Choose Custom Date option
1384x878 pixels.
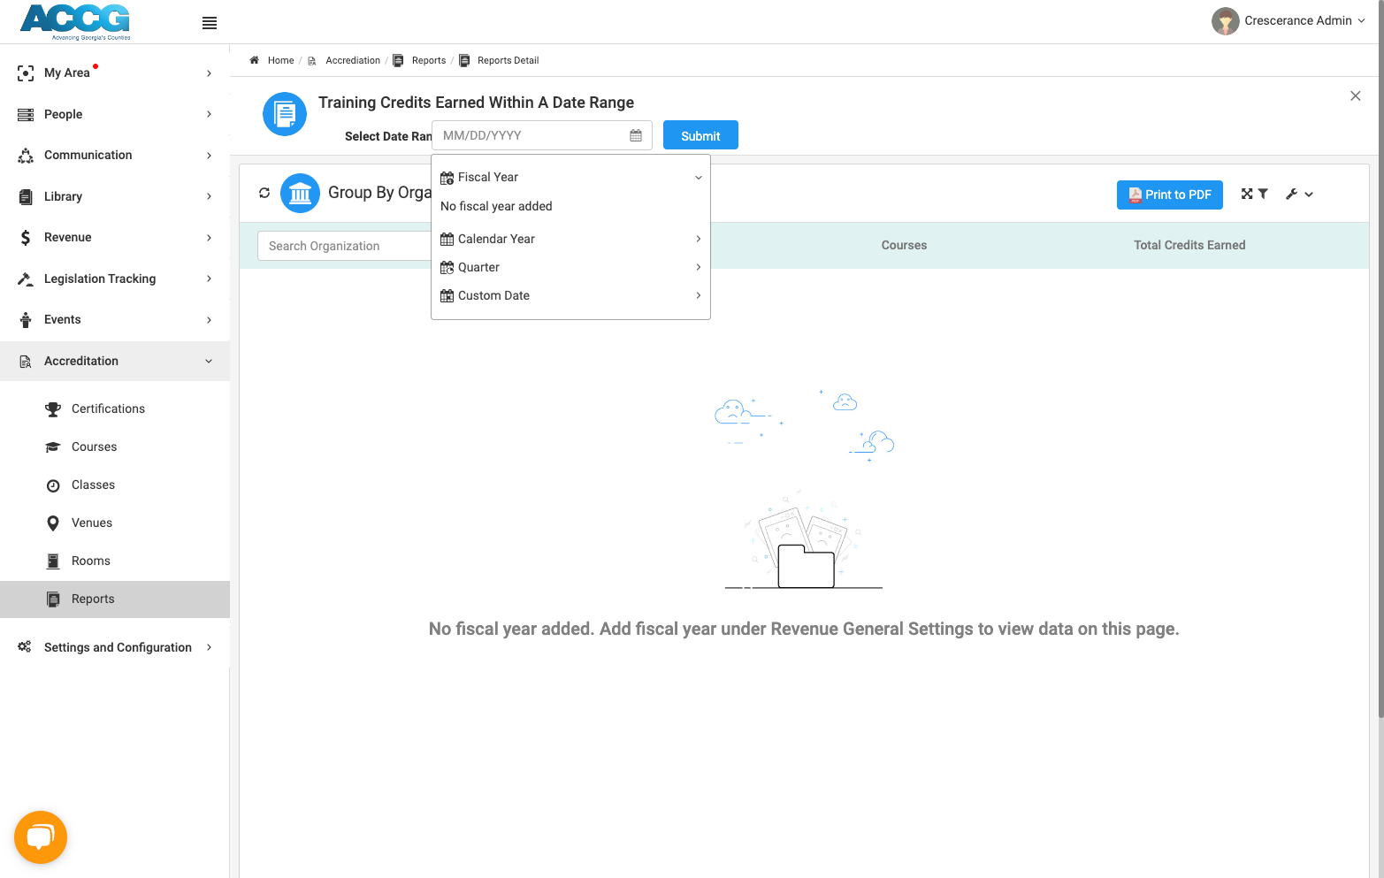[x=570, y=295]
